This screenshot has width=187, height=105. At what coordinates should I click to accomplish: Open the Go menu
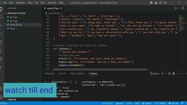point(37,3)
